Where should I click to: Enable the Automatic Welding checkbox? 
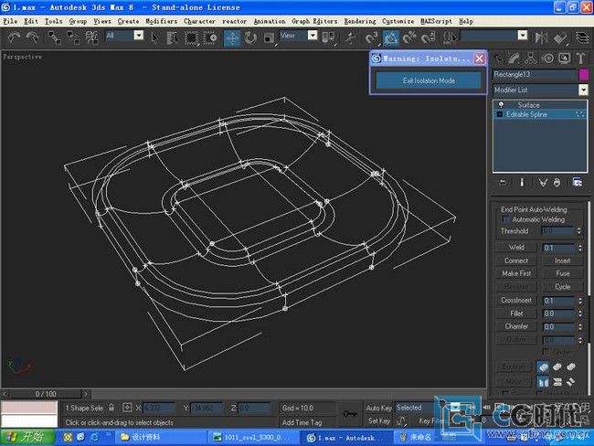(505, 219)
